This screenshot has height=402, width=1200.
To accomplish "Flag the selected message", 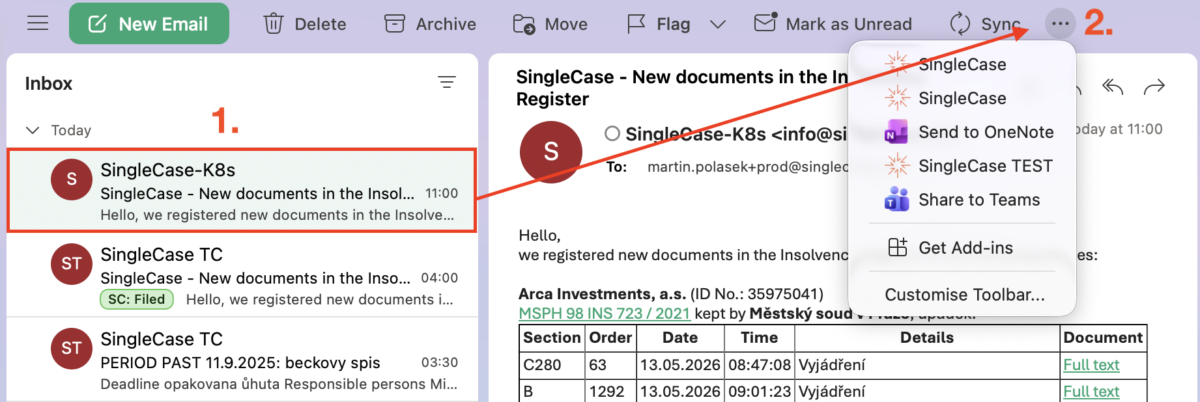I will click(658, 24).
